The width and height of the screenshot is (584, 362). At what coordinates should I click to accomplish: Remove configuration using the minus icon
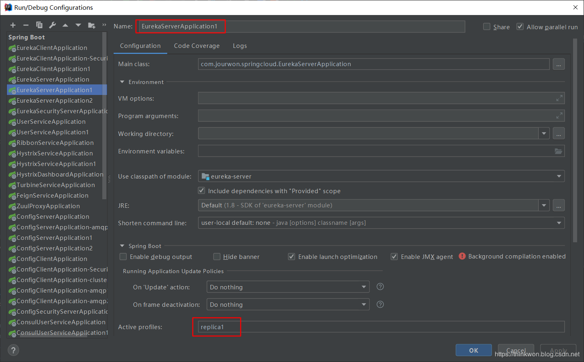tap(26, 25)
